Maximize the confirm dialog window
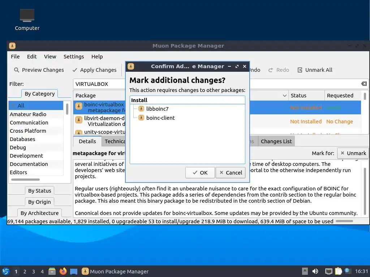The height and width of the screenshot is (277, 370). [237, 66]
